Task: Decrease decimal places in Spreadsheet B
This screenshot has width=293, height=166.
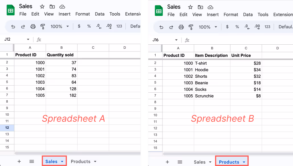Action: [x=247, y=27]
